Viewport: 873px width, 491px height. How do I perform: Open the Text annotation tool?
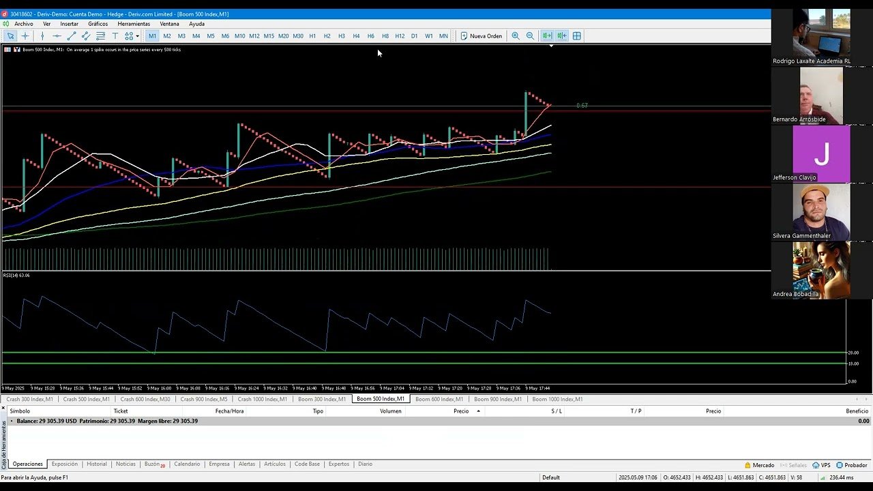pos(115,35)
